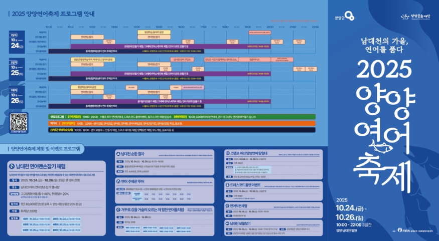Click 10:00 - 22:00 3일간 on the poster
The width and height of the screenshot is (439, 241).
(x=354, y=225)
